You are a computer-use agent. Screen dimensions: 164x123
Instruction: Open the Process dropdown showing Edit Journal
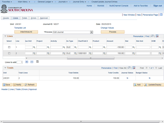pyautogui.click(x=73, y=32)
